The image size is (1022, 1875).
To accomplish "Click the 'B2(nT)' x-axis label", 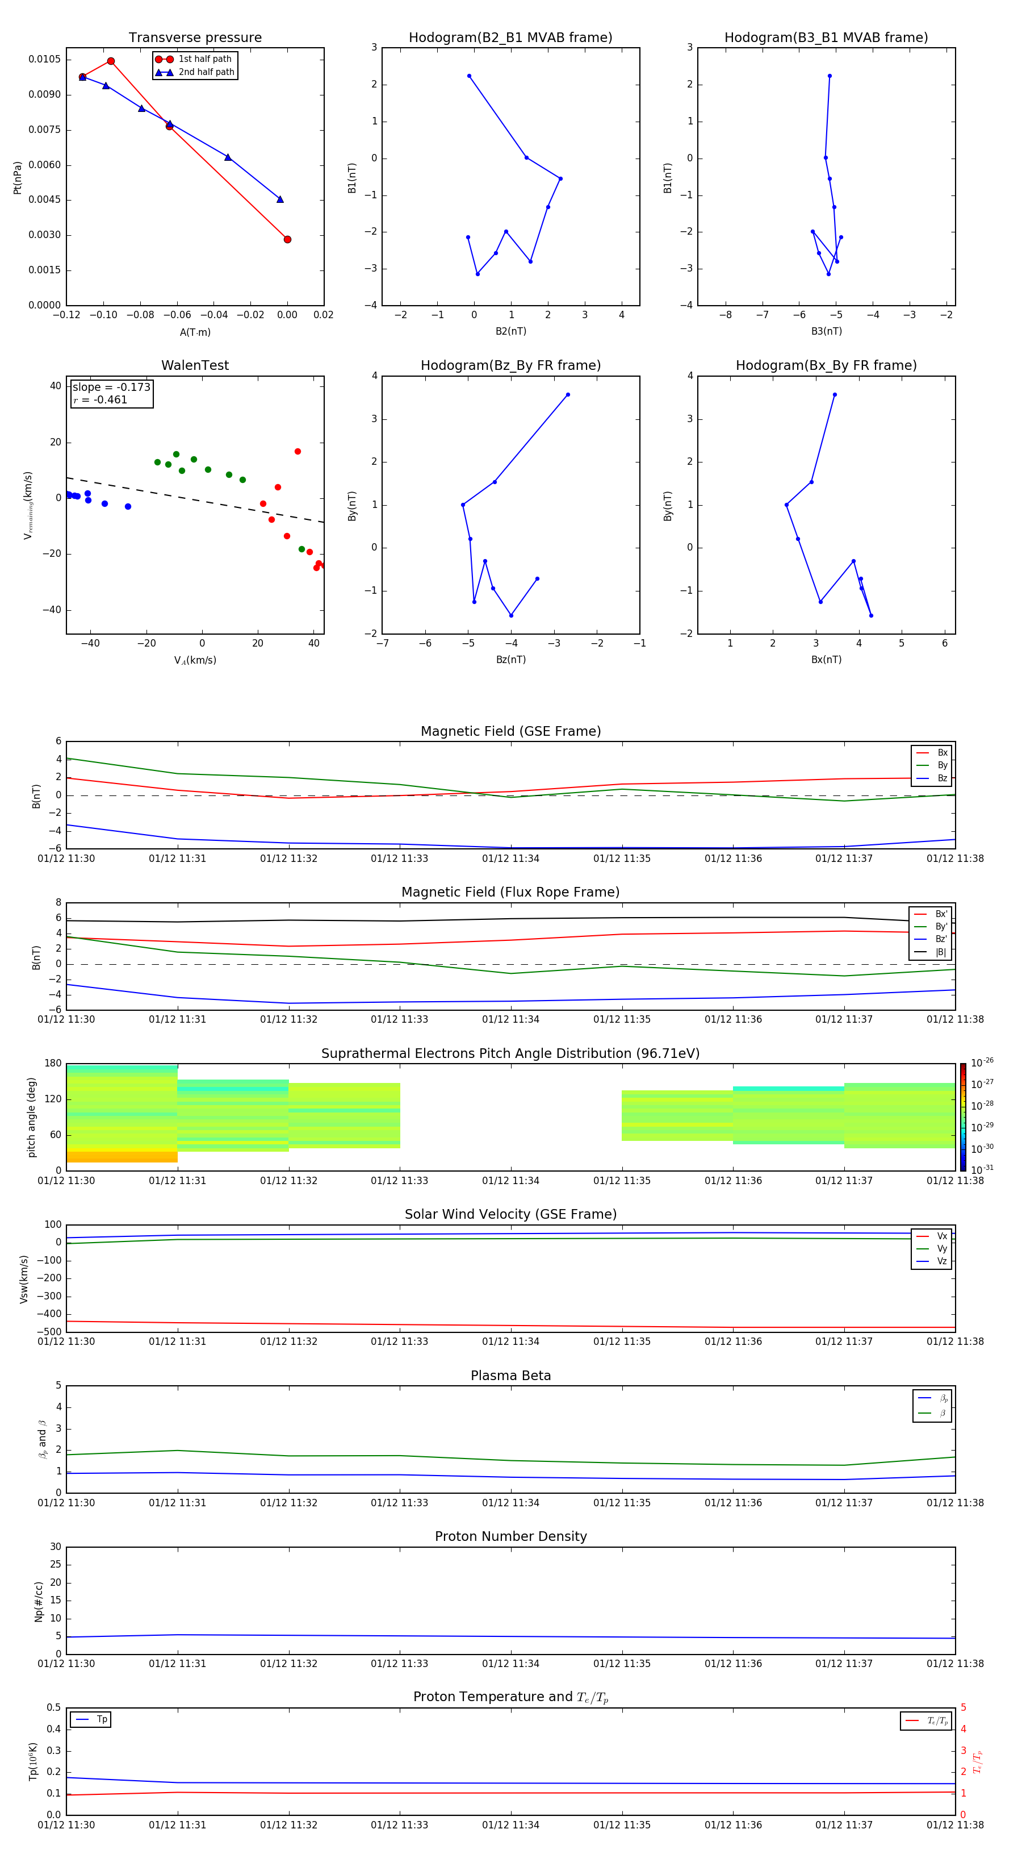I will [x=510, y=331].
